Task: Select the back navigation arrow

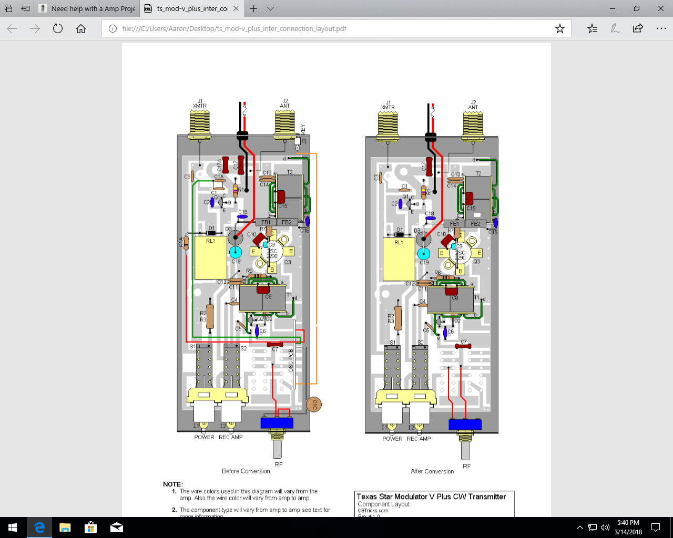Action: pos(12,28)
